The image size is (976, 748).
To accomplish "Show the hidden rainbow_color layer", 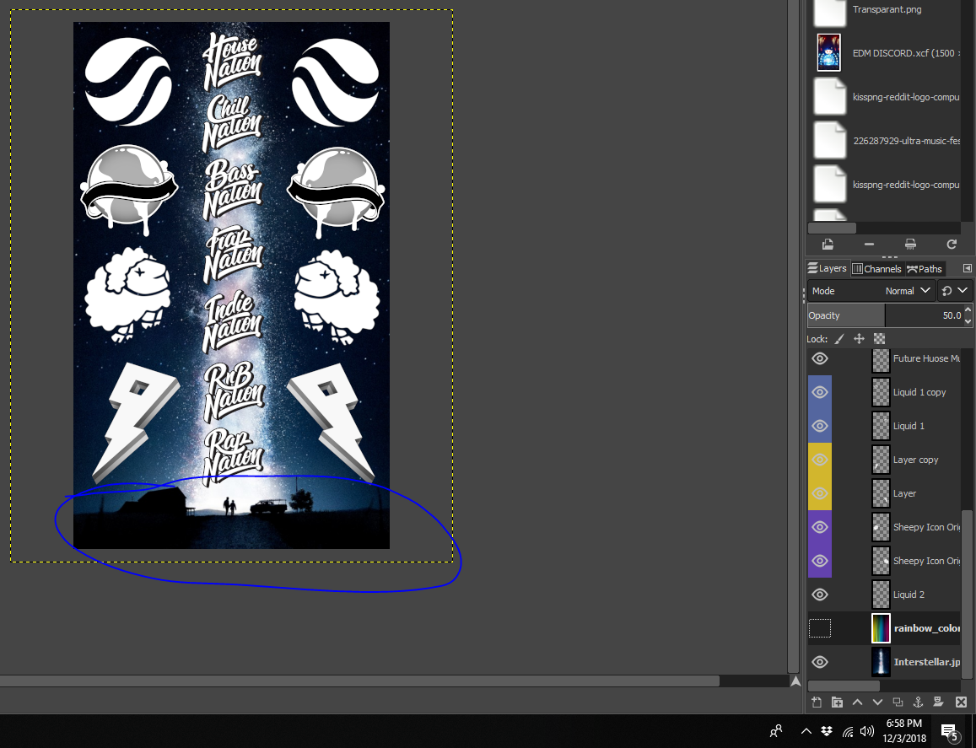I will coord(820,628).
